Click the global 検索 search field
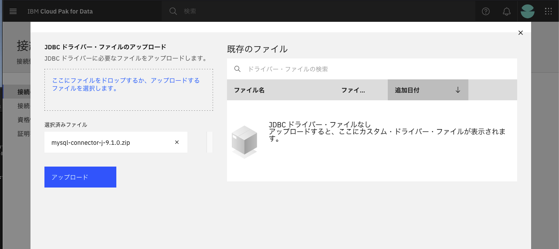This screenshot has height=249, width=559. [x=318, y=11]
